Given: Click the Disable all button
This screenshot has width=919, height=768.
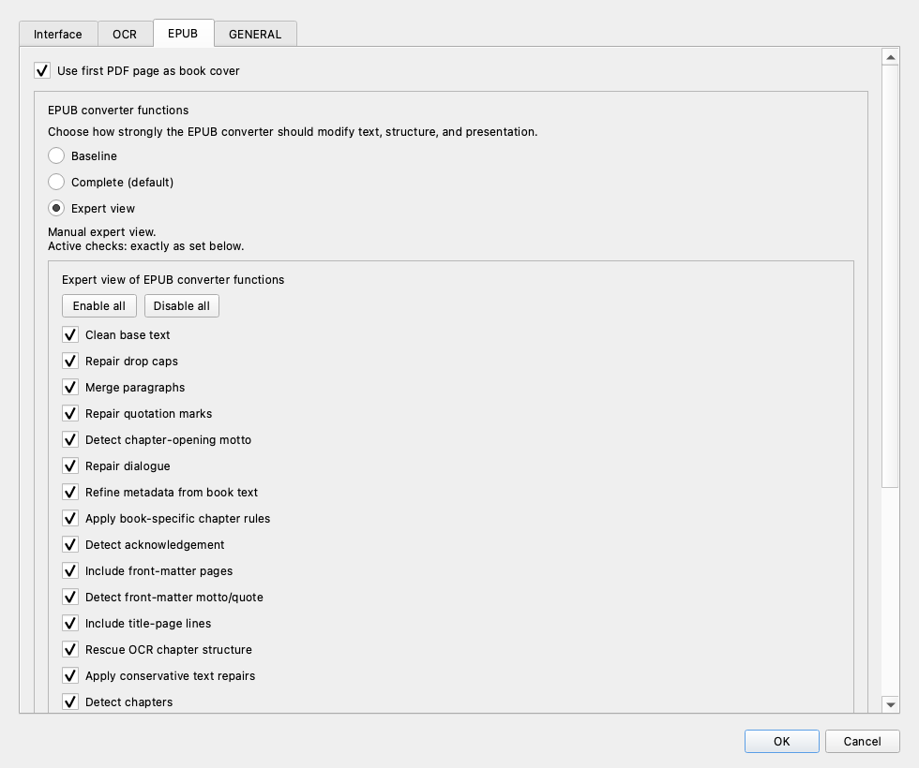Looking at the screenshot, I should tap(182, 306).
